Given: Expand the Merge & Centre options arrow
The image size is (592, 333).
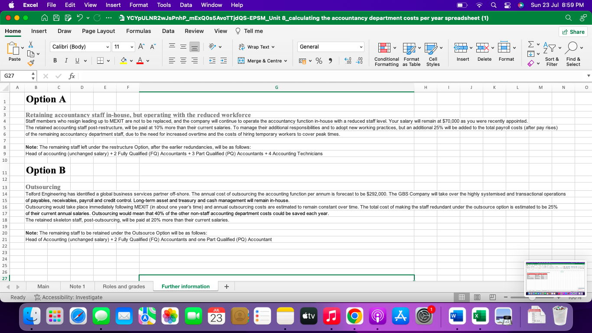Looking at the screenshot, I should (x=286, y=61).
